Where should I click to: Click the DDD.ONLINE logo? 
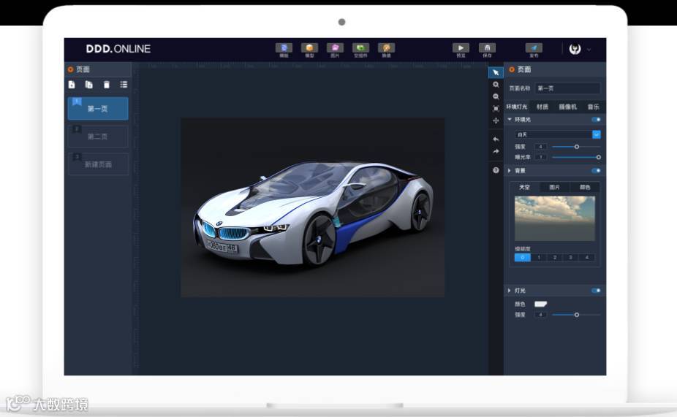(x=118, y=49)
